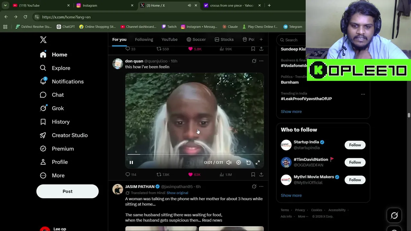
Task: Open Profile in the sidebar
Action: pyautogui.click(x=54, y=162)
